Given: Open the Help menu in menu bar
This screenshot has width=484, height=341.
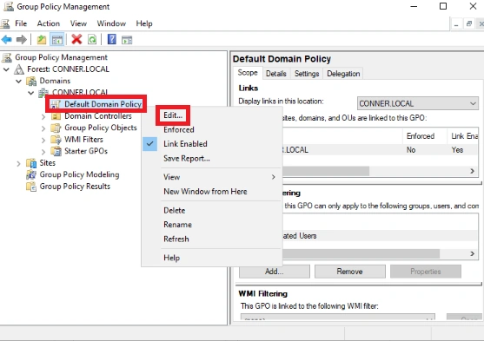Looking at the screenshot, I should pos(144,23).
